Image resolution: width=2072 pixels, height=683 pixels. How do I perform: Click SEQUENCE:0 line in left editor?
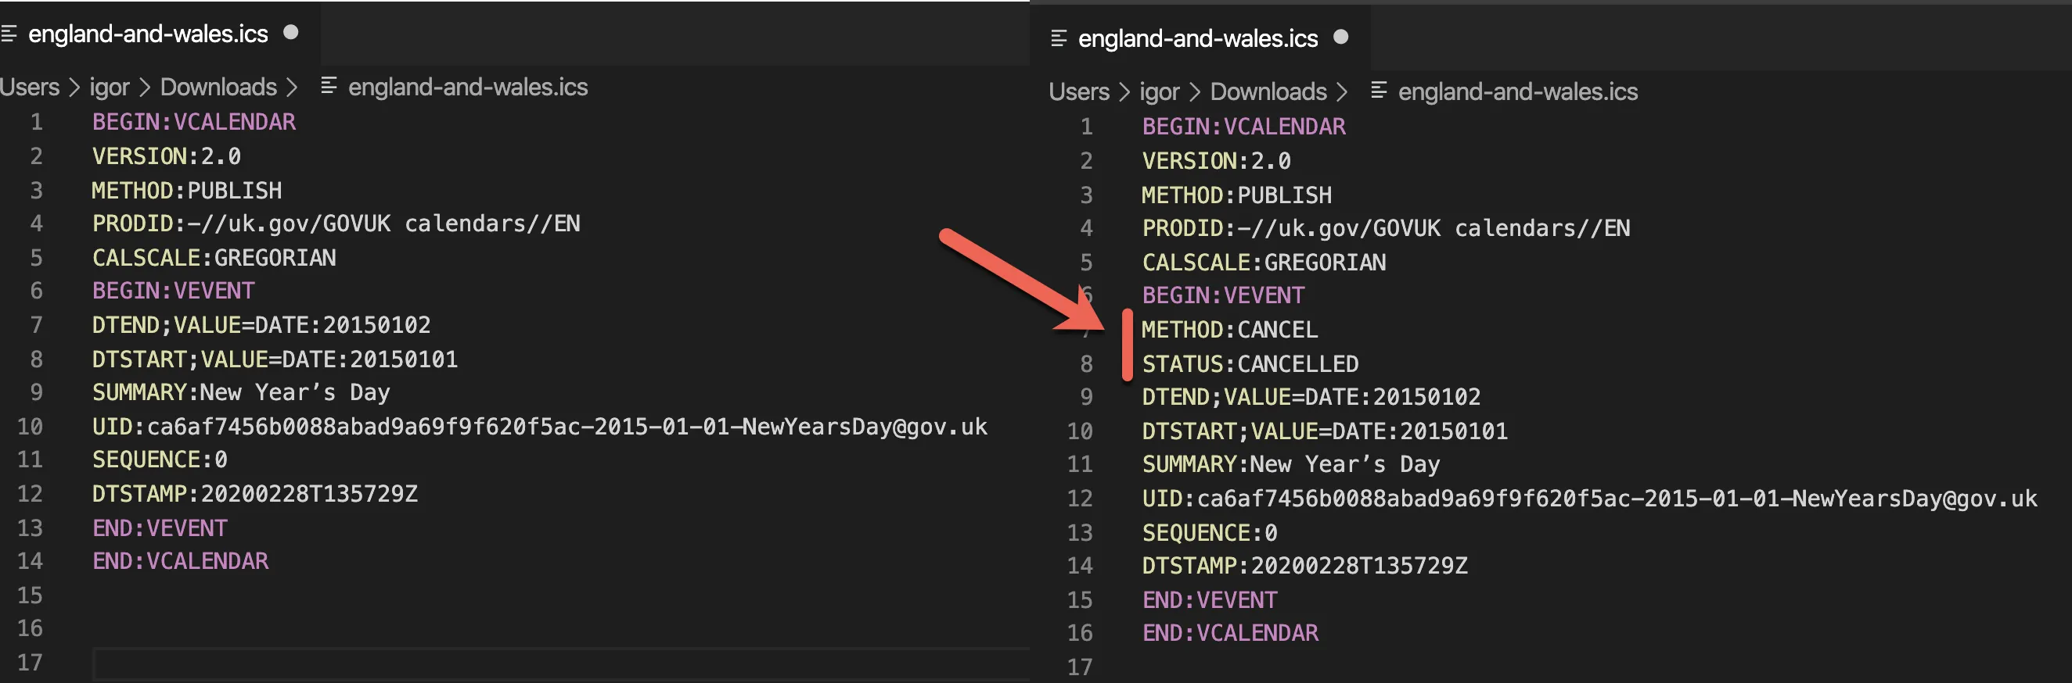(160, 460)
